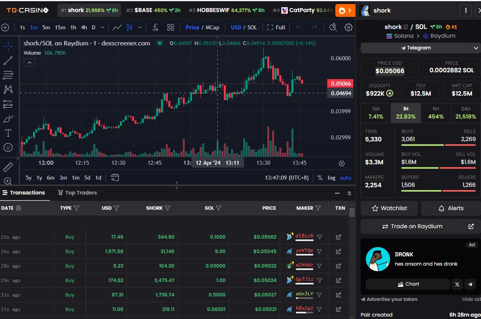Select the candlestick chart style
Viewport: 481px width, 319px height.
pos(130,28)
